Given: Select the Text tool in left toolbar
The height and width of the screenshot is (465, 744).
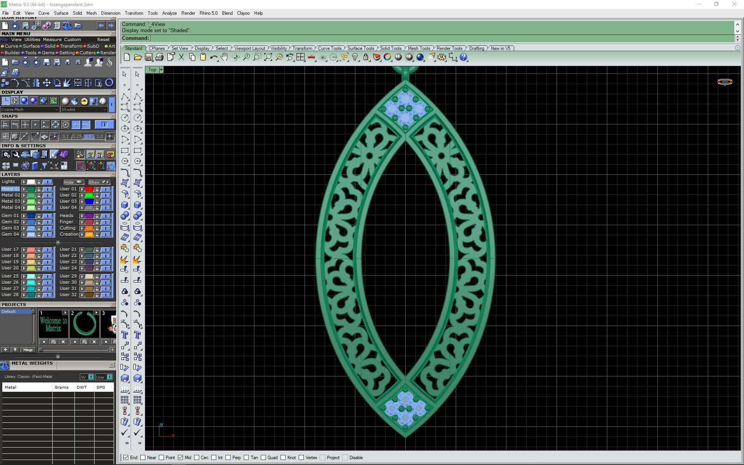Looking at the screenshot, I should coord(125,335).
